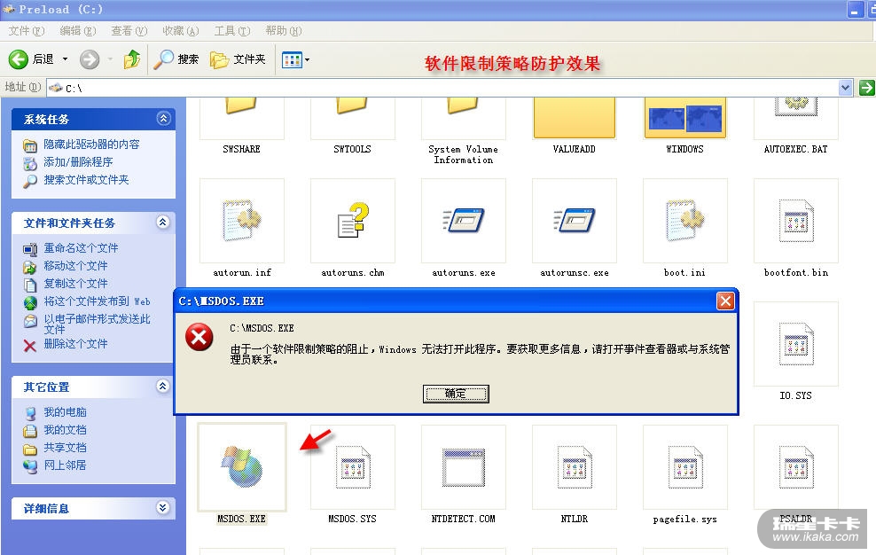Image resolution: width=876 pixels, height=555 pixels.
Task: Select the bootfont.bin file icon
Action: [795, 221]
